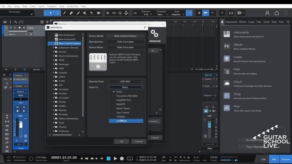Screen dimensions: 292x164
Task: Select the Eraser tool
Action: pos(71,13)
